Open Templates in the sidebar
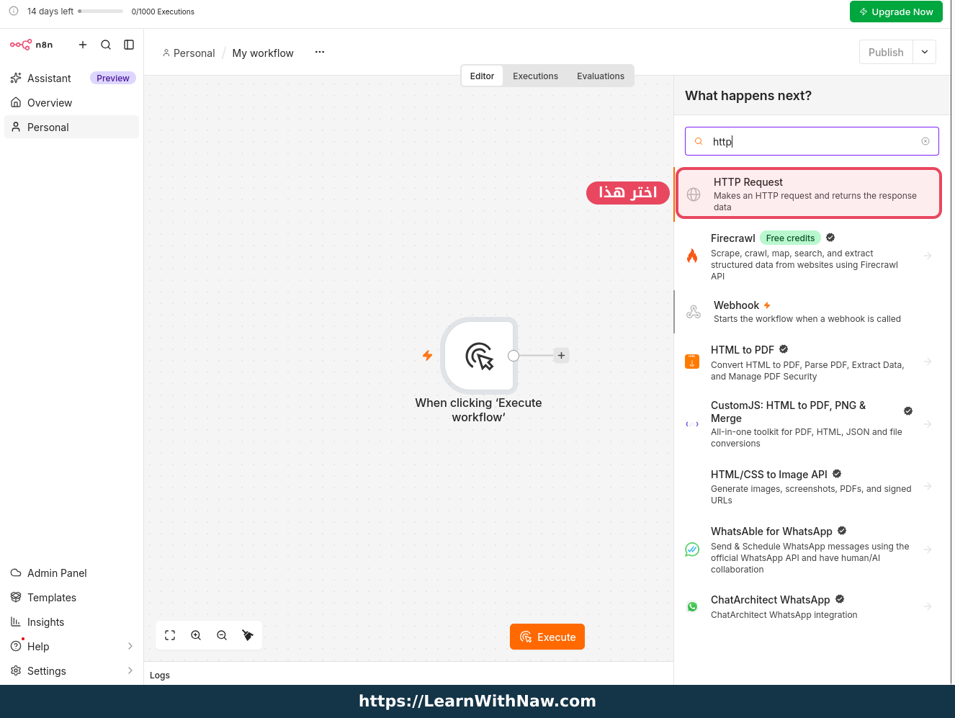This screenshot has width=955, height=718. click(71, 597)
